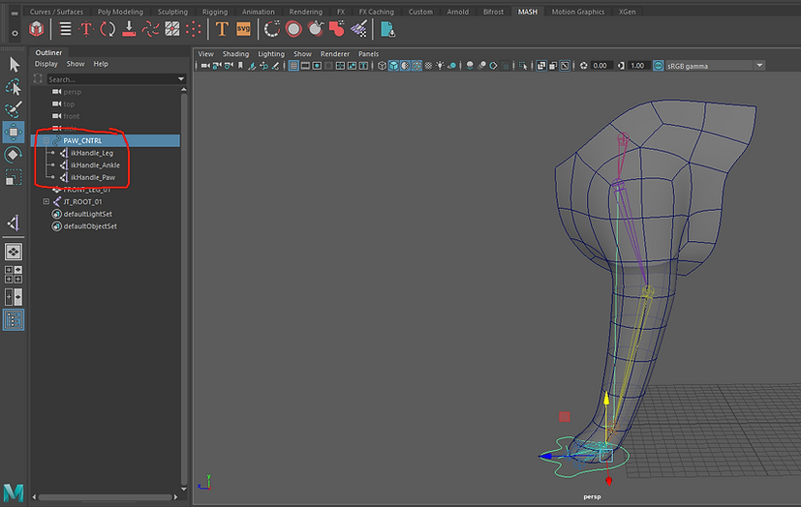Screen dimensions: 801x507
Task: Select defaultObjectSet in the Outliner
Action: (x=90, y=226)
